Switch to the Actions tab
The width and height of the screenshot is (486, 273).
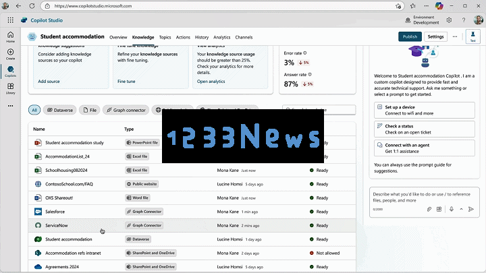point(183,37)
